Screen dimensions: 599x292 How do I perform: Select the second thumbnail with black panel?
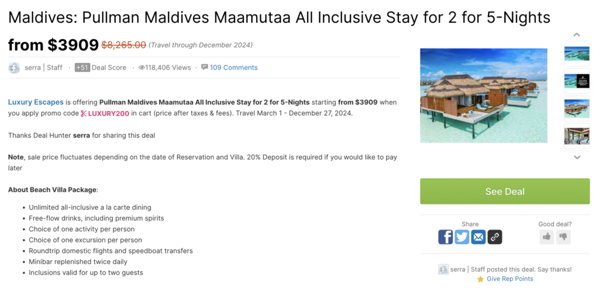[x=577, y=81]
